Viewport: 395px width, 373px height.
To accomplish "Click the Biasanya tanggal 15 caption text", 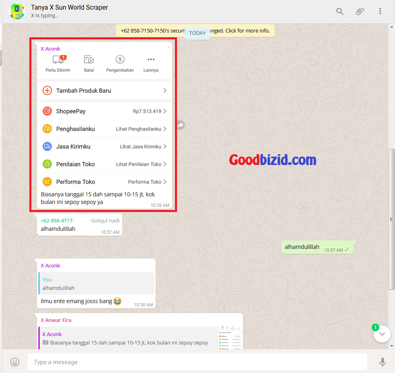I will 98,198.
